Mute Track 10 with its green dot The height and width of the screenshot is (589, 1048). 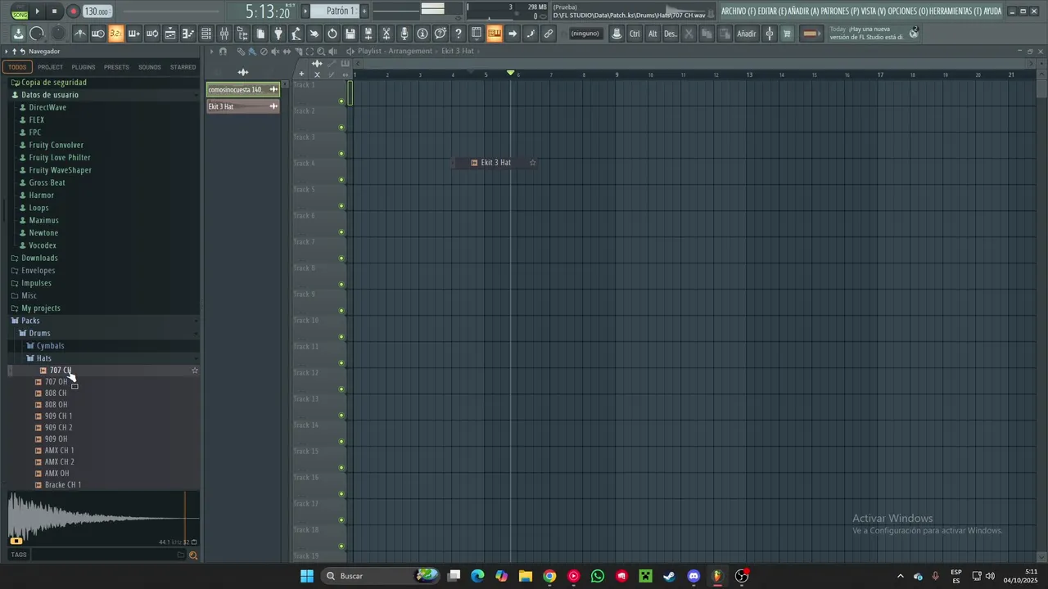(x=341, y=337)
